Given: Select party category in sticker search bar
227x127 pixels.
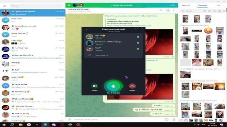Looking at the screenshot, I should pos(220,11).
